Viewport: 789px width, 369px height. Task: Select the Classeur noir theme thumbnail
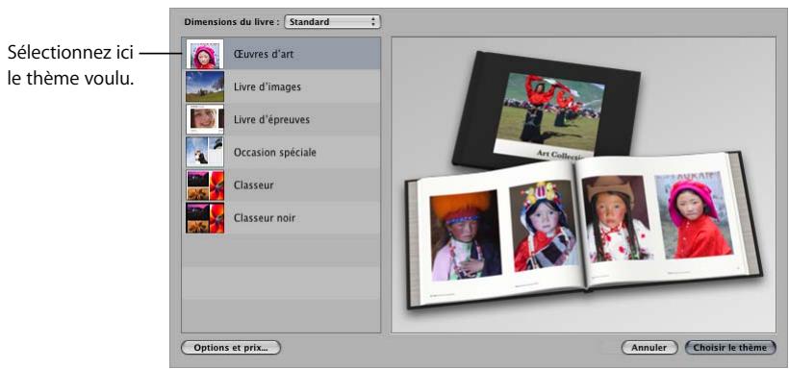click(205, 218)
